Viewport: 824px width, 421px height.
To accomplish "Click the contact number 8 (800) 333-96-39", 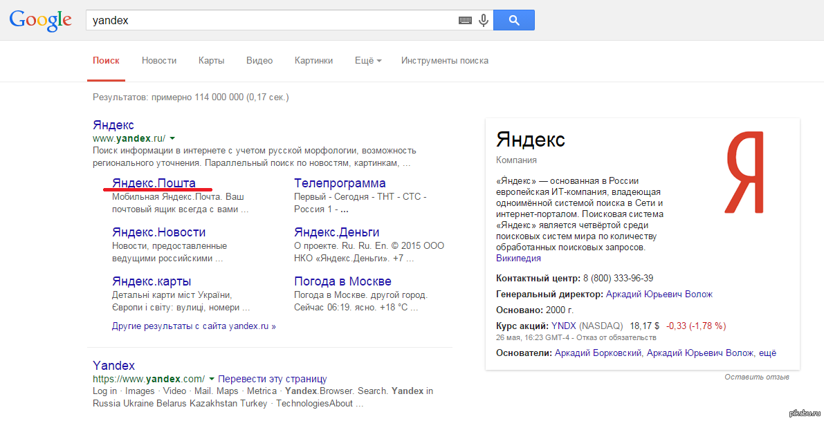I will tap(618, 278).
